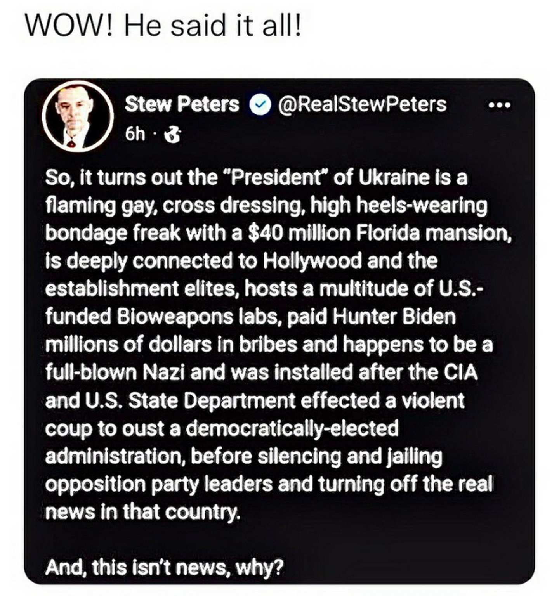Click the Stew Peters display name
559x596 pixels.
(x=182, y=104)
